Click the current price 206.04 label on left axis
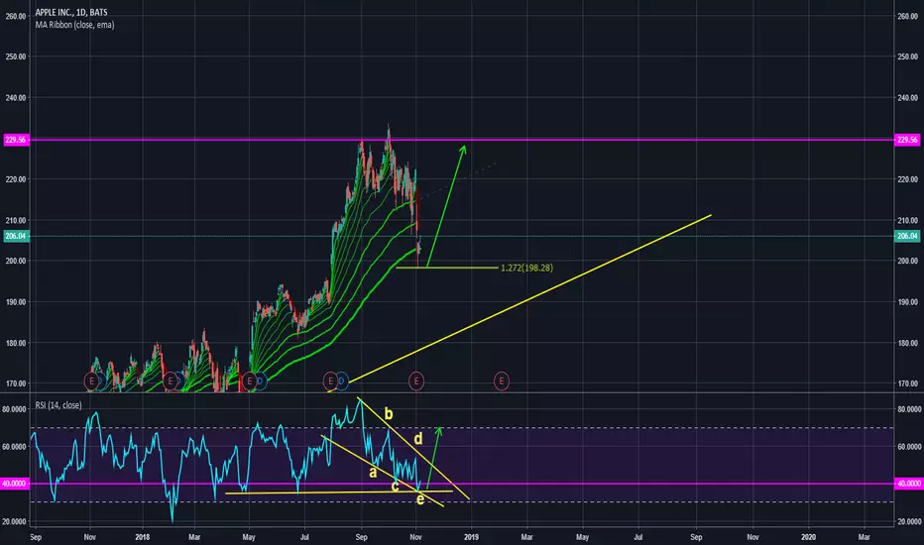This screenshot has width=924, height=545. 15,236
